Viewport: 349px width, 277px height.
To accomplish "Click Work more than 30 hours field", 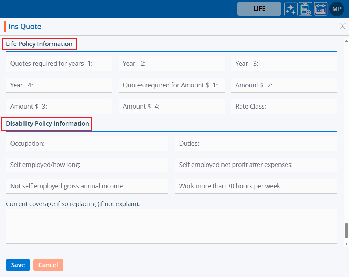I will 256,186.
